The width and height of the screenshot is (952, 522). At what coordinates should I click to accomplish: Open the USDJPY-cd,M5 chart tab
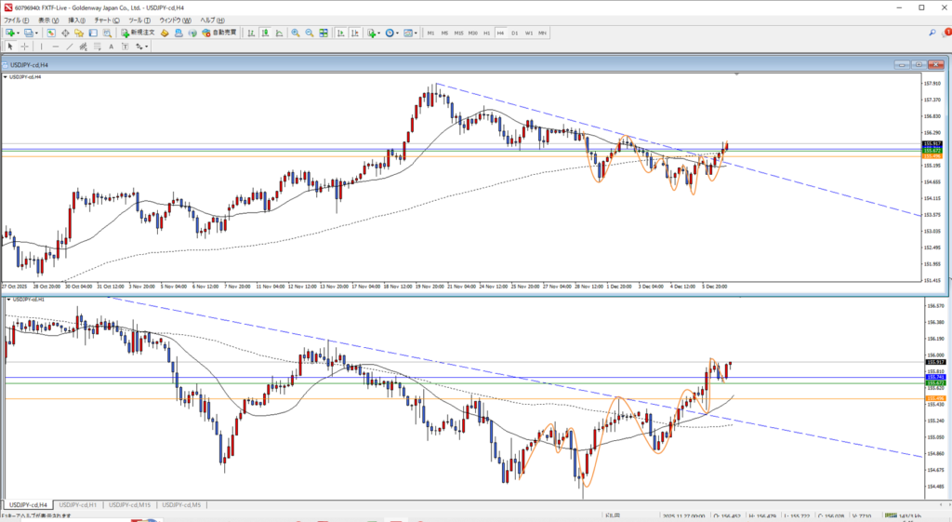(x=183, y=504)
